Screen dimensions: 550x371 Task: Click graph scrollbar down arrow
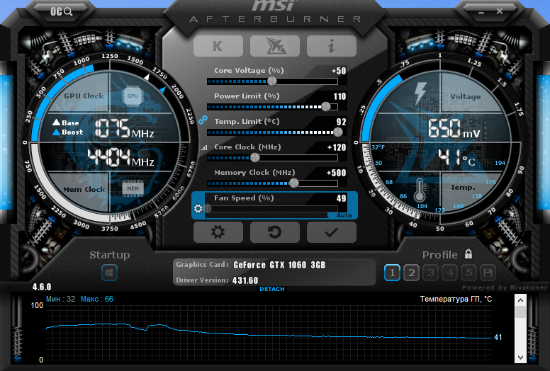(520, 358)
